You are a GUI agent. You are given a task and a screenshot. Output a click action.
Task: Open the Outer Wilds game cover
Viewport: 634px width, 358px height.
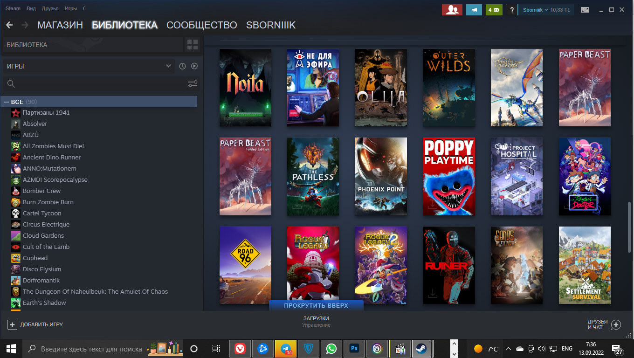click(x=449, y=88)
